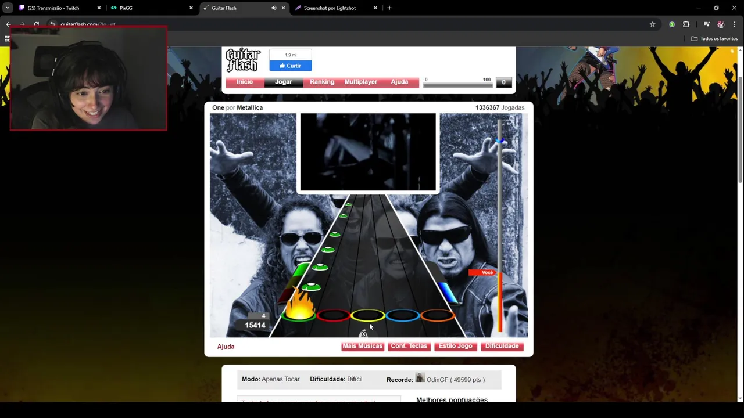Screen dimensions: 744x418
Task: Go back in browser history
Action: tap(8, 24)
